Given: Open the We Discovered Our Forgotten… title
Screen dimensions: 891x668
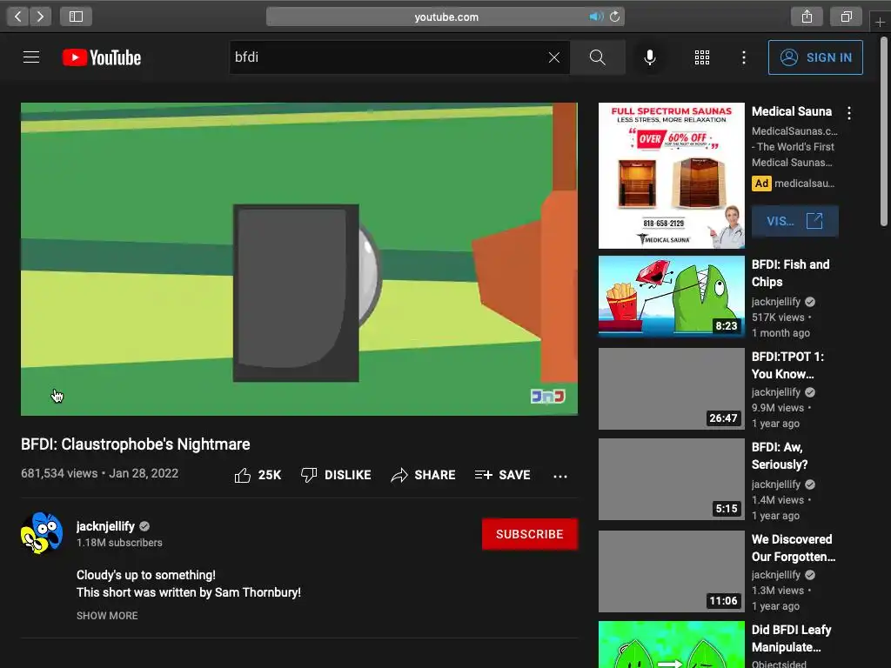Looking at the screenshot, I should [794, 548].
